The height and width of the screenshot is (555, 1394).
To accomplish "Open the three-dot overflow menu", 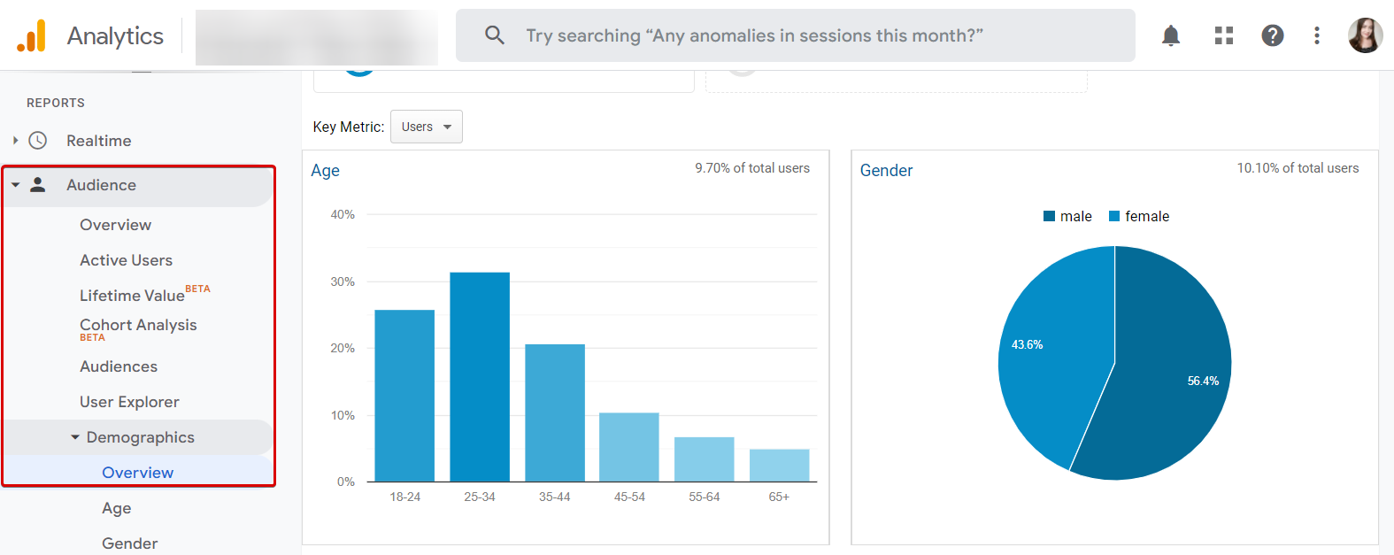I will tap(1317, 35).
